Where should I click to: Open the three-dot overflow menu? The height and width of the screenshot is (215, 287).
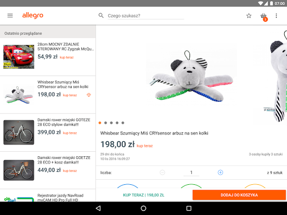point(276,16)
